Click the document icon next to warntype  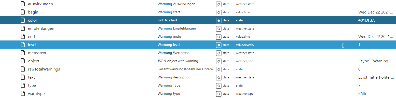[23, 94]
